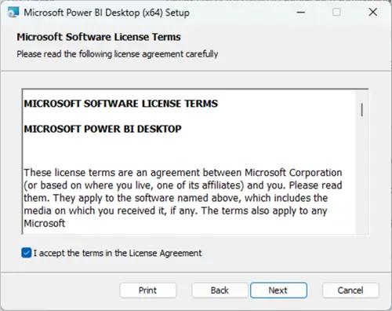Click the Power BI setup icon in title bar
Viewport: 392px width, 311px height.
point(13,12)
